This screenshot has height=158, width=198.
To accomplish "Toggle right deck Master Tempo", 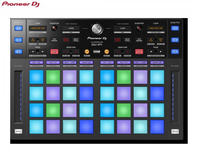I will (117, 40).
